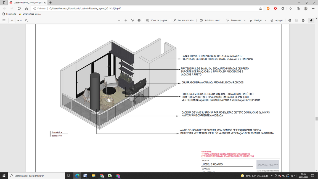The height and width of the screenshot is (179, 318).
Task: Zoom in with the plus icon
Action: click(126, 20)
